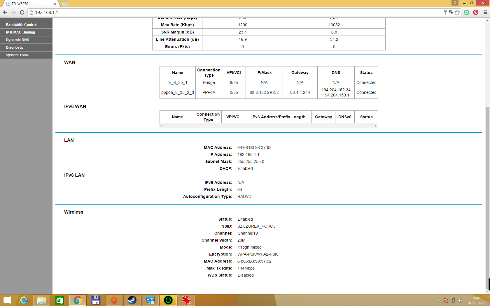Viewport: 490px width, 306px height.
Task: Go to the Dynamic DNS page
Action: [17, 40]
